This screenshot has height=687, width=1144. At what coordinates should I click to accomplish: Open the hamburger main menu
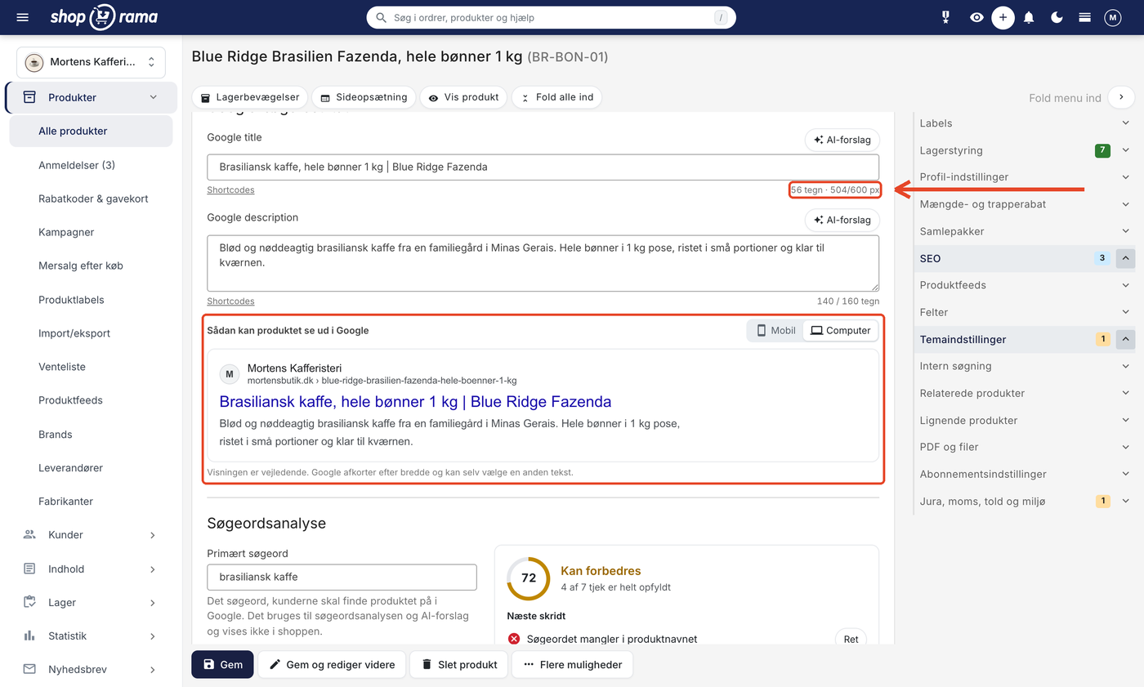(x=22, y=17)
